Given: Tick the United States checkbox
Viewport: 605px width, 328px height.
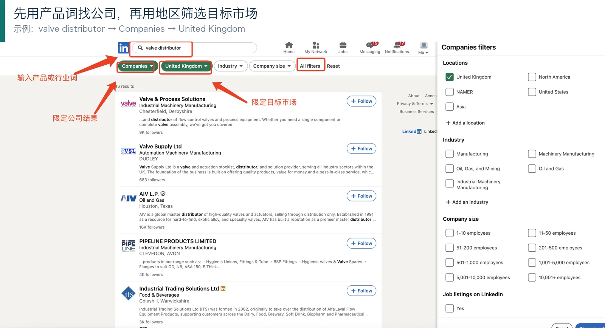Looking at the screenshot, I should (532, 92).
